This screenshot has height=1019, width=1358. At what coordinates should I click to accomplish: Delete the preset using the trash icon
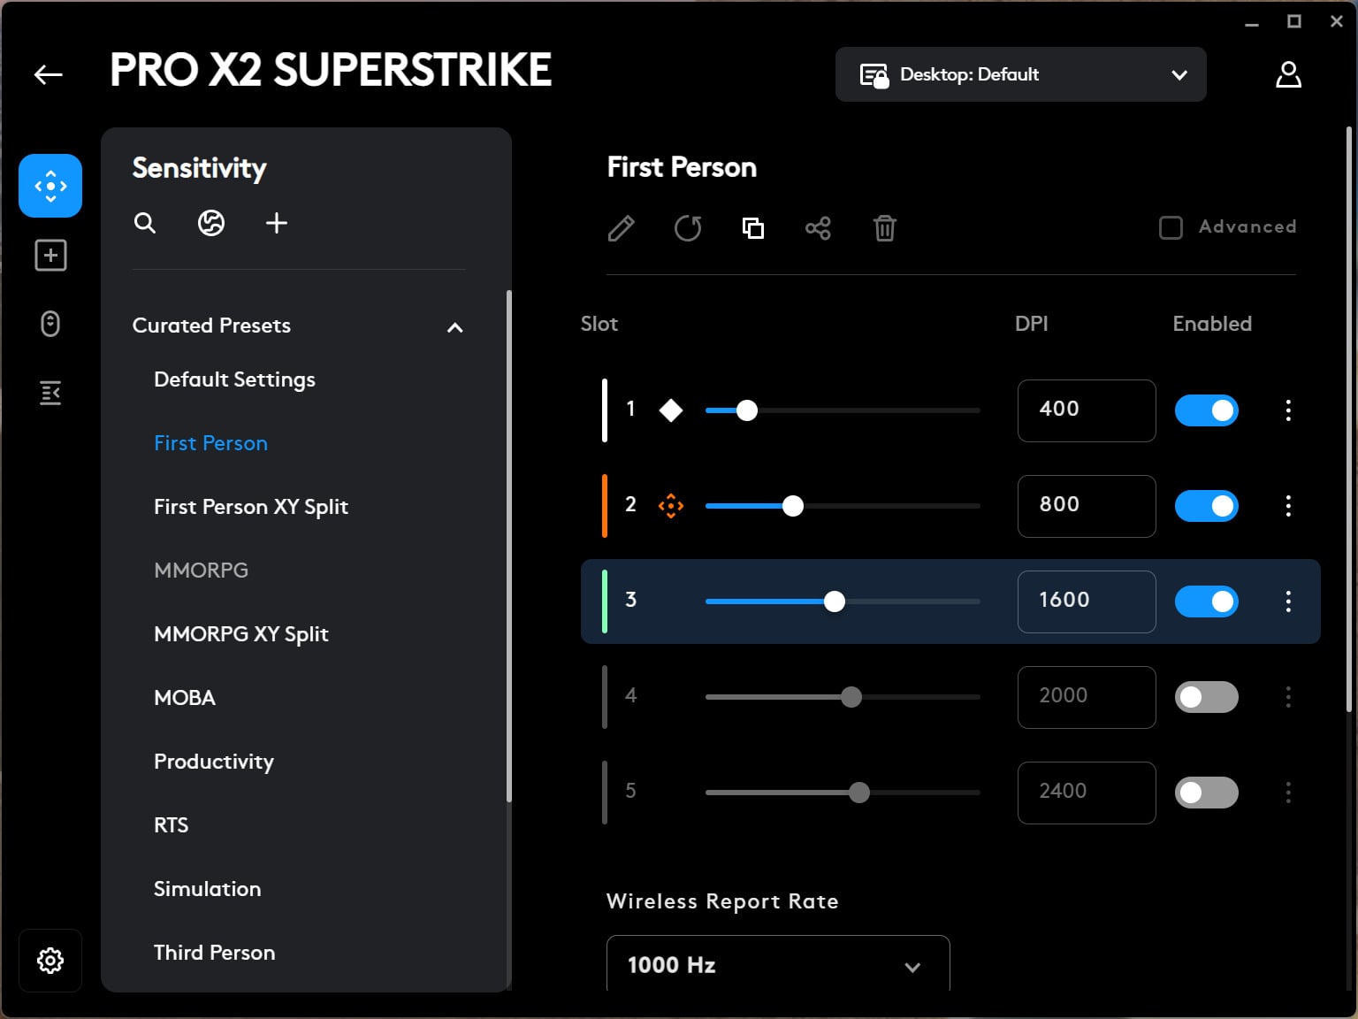(884, 228)
